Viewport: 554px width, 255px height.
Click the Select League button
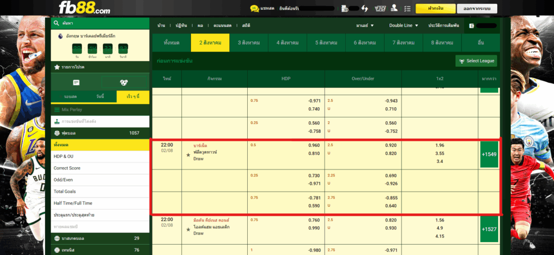coord(476,61)
